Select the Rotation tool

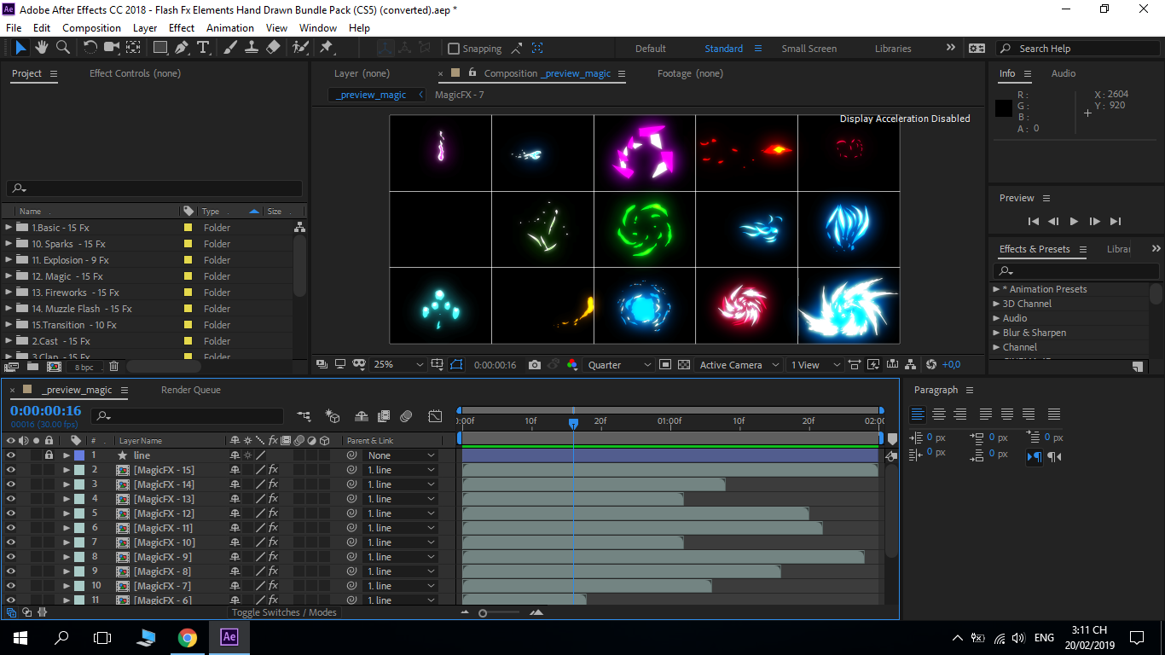click(x=90, y=48)
